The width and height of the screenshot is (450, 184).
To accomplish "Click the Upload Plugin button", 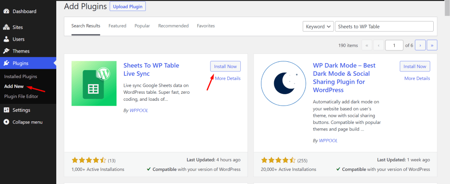I will (x=128, y=7).
